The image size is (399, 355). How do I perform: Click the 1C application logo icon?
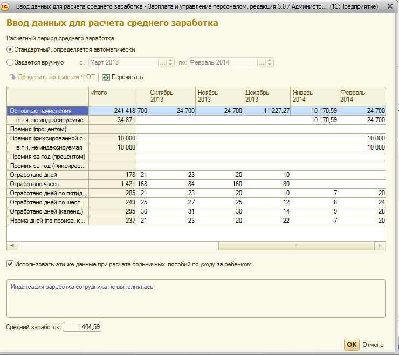point(4,6)
